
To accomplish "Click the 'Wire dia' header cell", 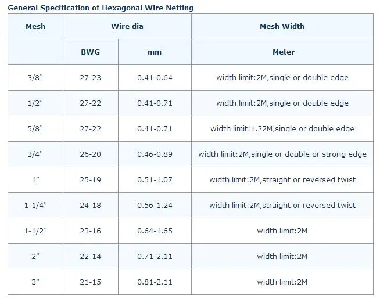I will coord(127,27).
